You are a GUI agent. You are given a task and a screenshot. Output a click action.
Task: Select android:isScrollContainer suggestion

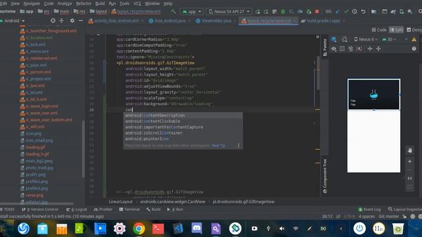tap(183, 133)
